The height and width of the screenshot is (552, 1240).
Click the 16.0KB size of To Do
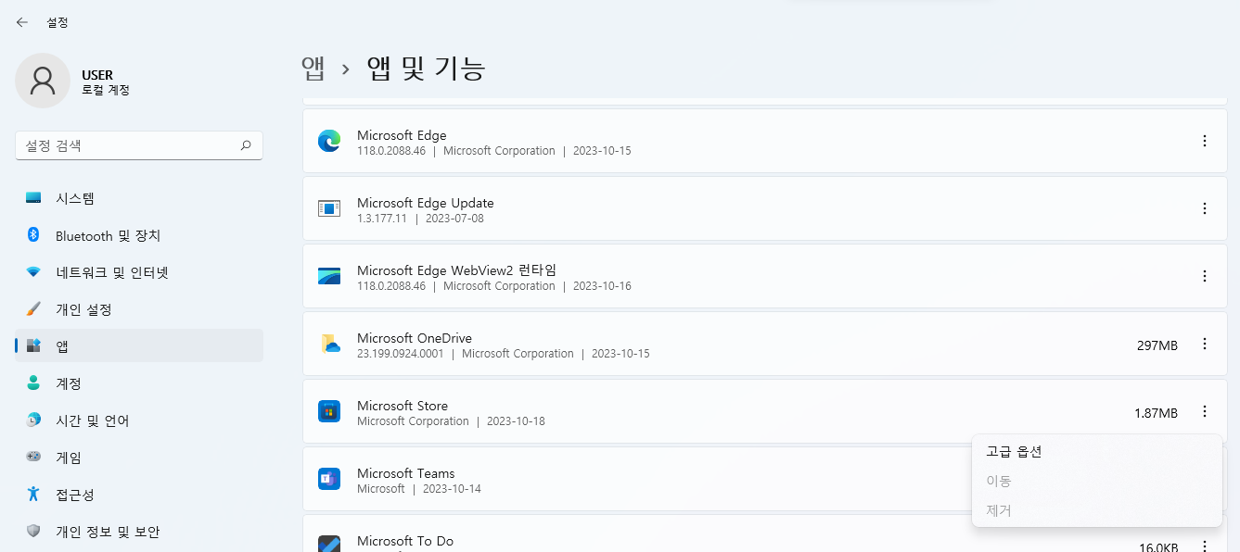pyautogui.click(x=1158, y=546)
